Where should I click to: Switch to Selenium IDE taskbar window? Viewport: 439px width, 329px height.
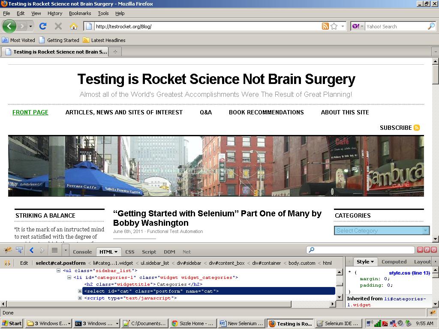[338, 323]
